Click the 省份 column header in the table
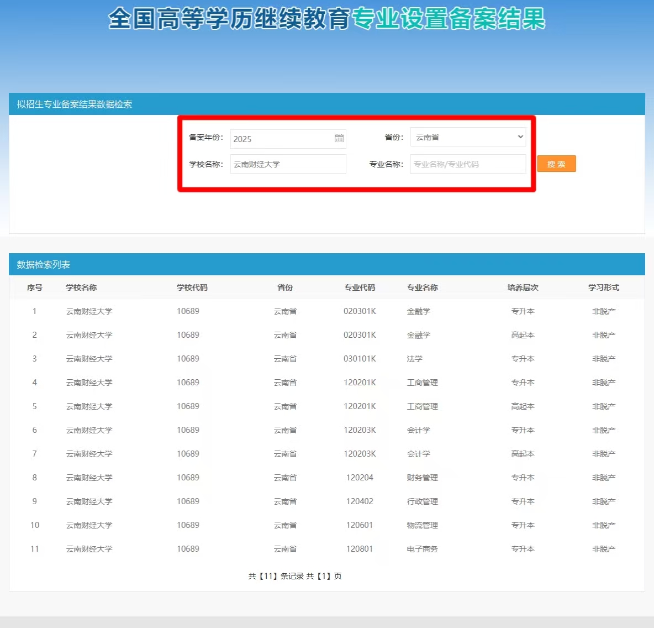Image resolution: width=654 pixels, height=628 pixels. pos(285,287)
